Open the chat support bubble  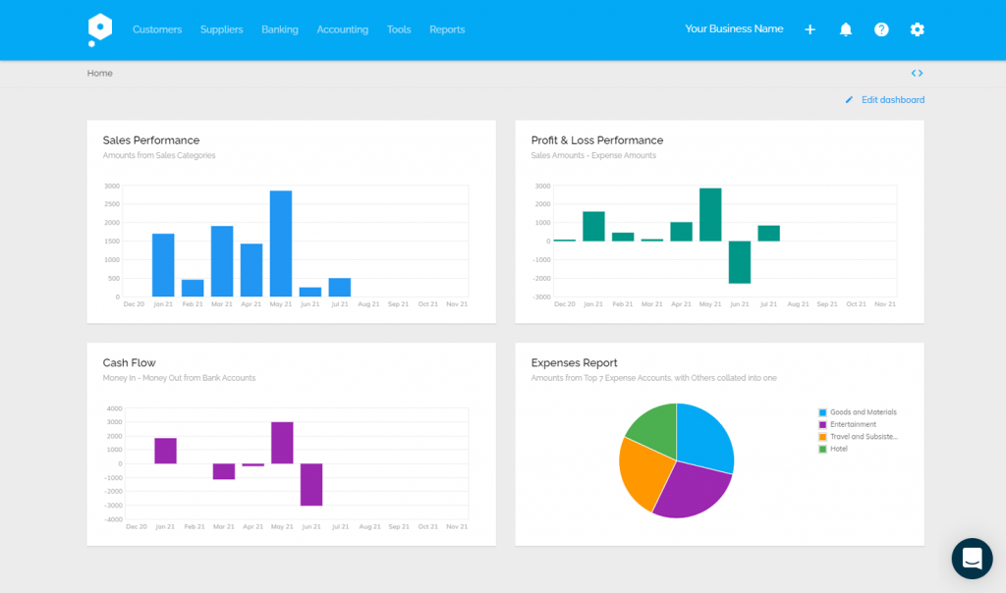(972, 559)
